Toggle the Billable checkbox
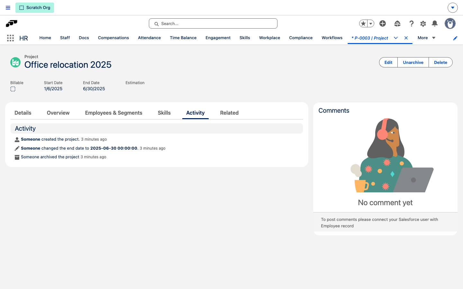Viewport: 463px width, 289px height. point(13,89)
